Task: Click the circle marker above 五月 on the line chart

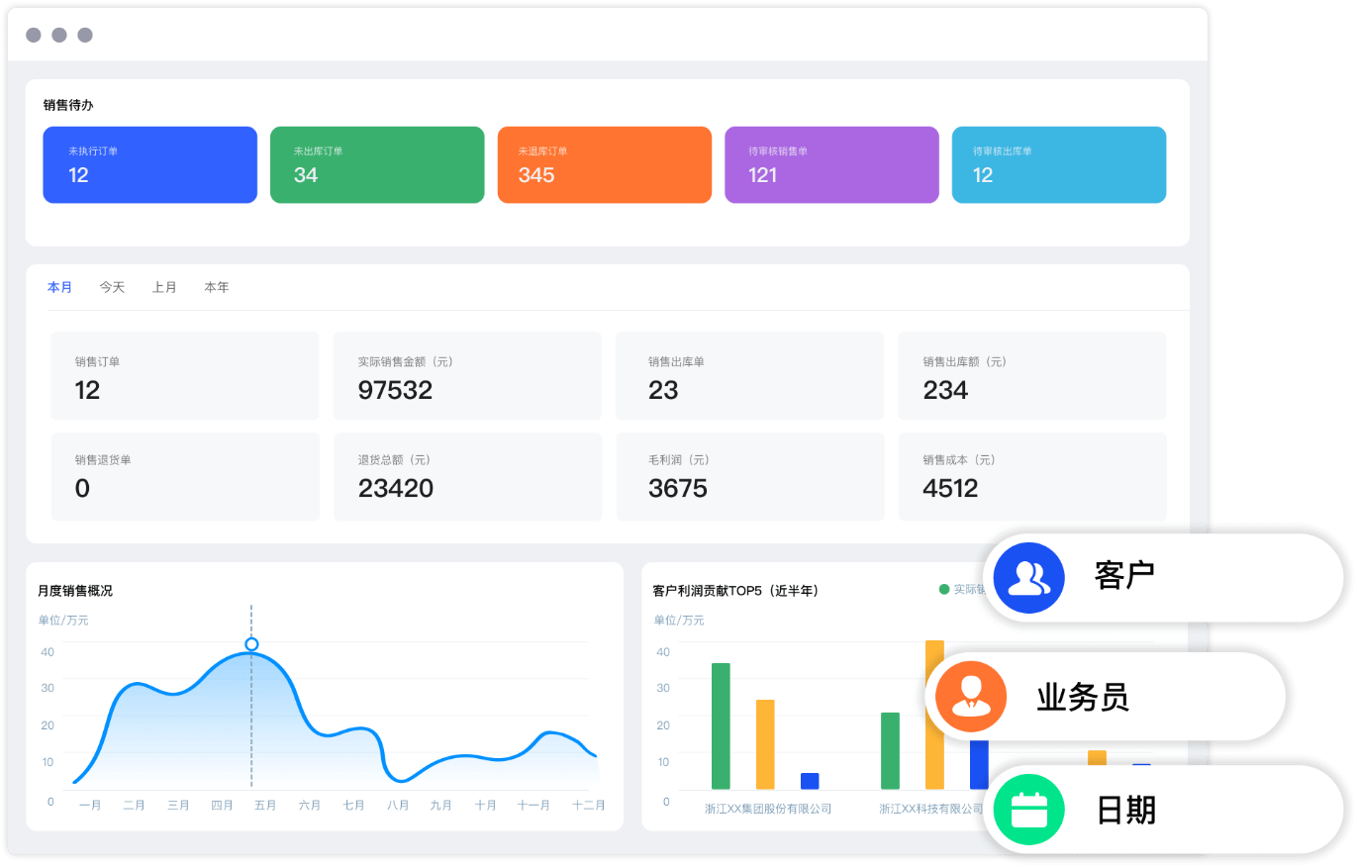Action: 250,643
